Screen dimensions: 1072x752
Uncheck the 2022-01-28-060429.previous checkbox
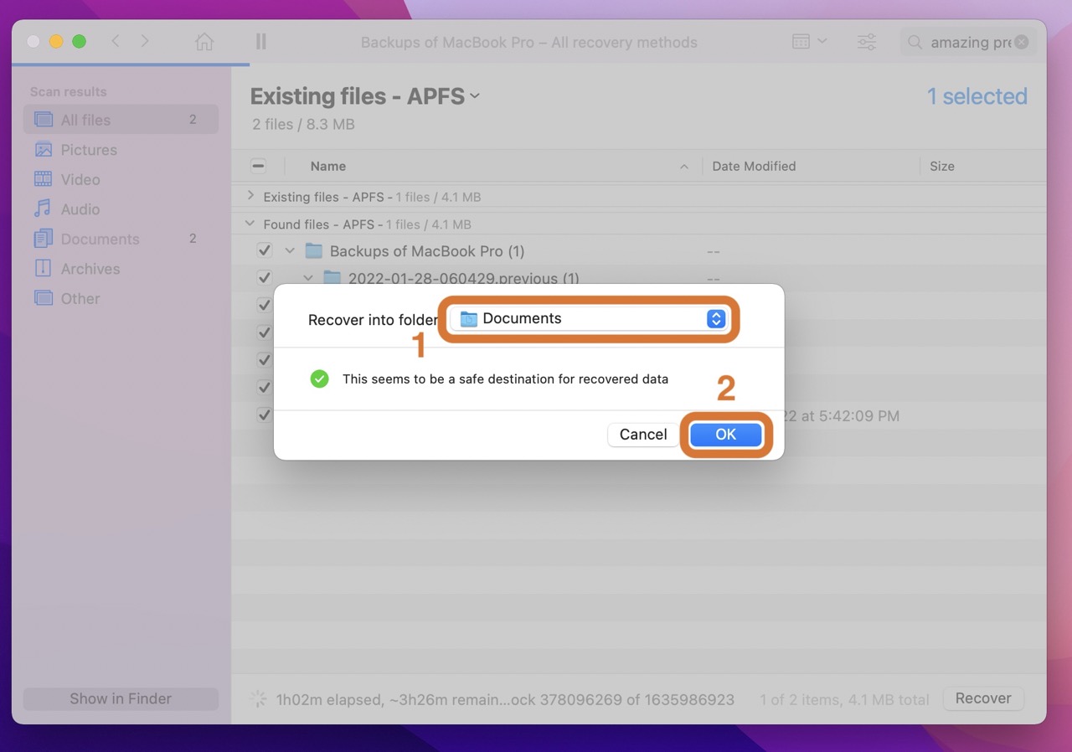point(265,277)
